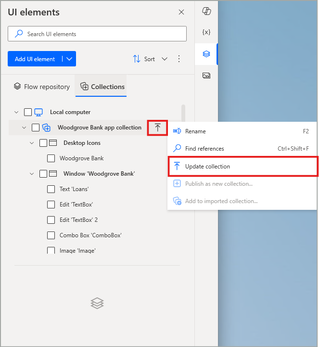This screenshot has height=347, width=319.
Task: Click the Local computer monitor icon
Action: [x=38, y=112]
